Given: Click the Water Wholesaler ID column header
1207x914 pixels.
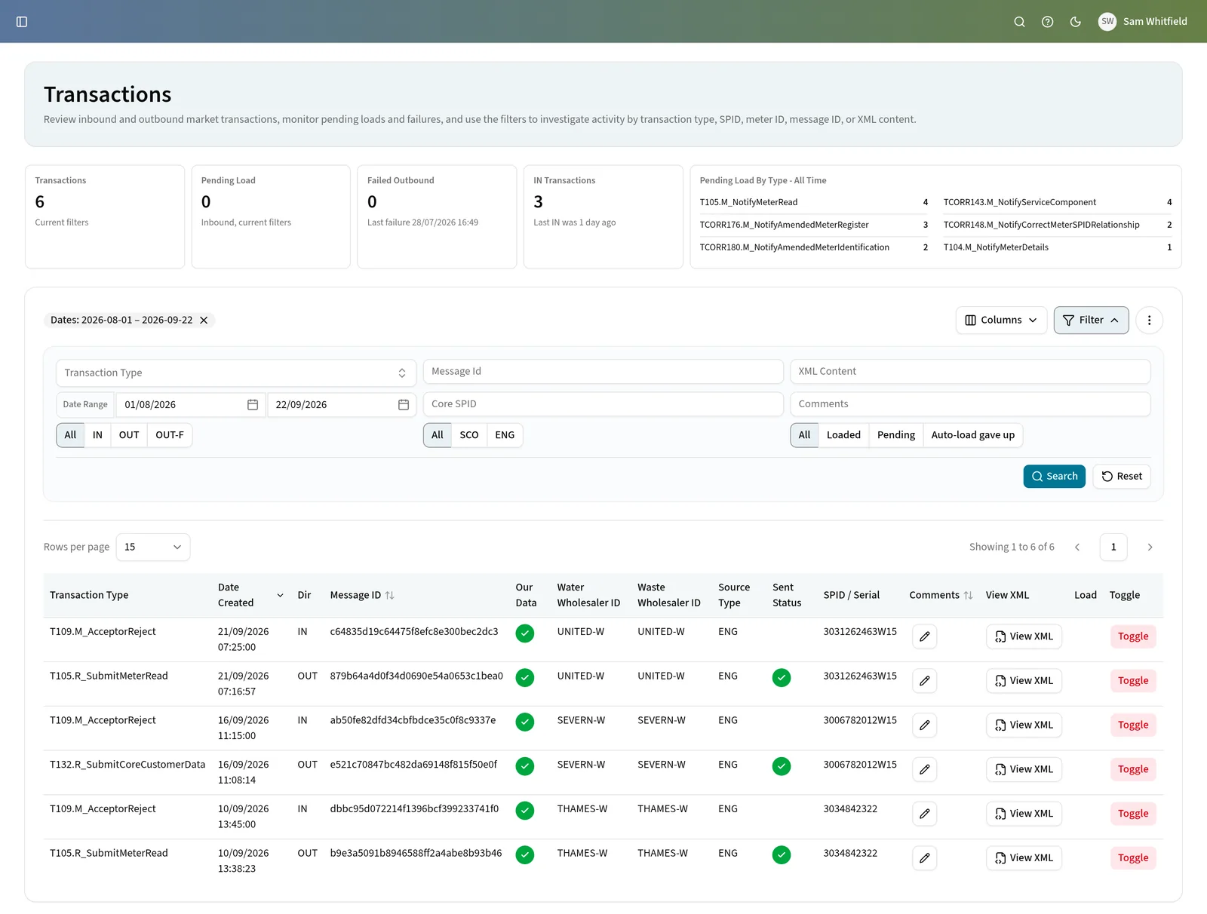Looking at the screenshot, I should click(x=588, y=596).
